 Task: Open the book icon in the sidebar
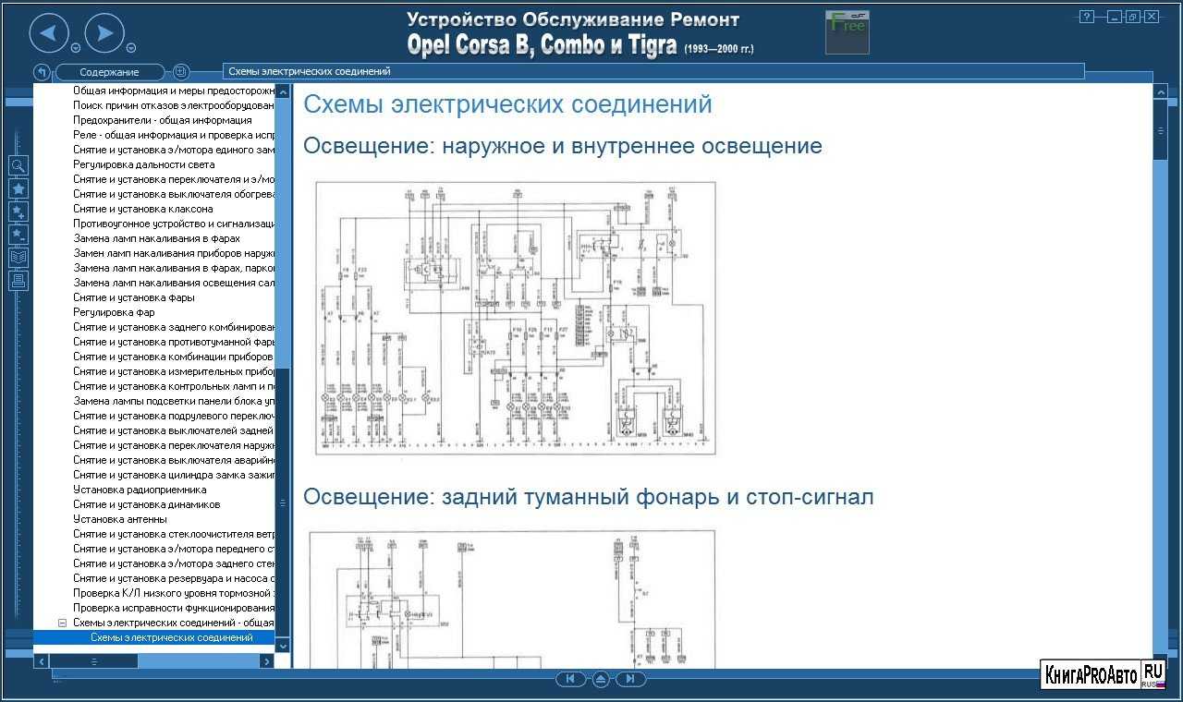(x=18, y=259)
